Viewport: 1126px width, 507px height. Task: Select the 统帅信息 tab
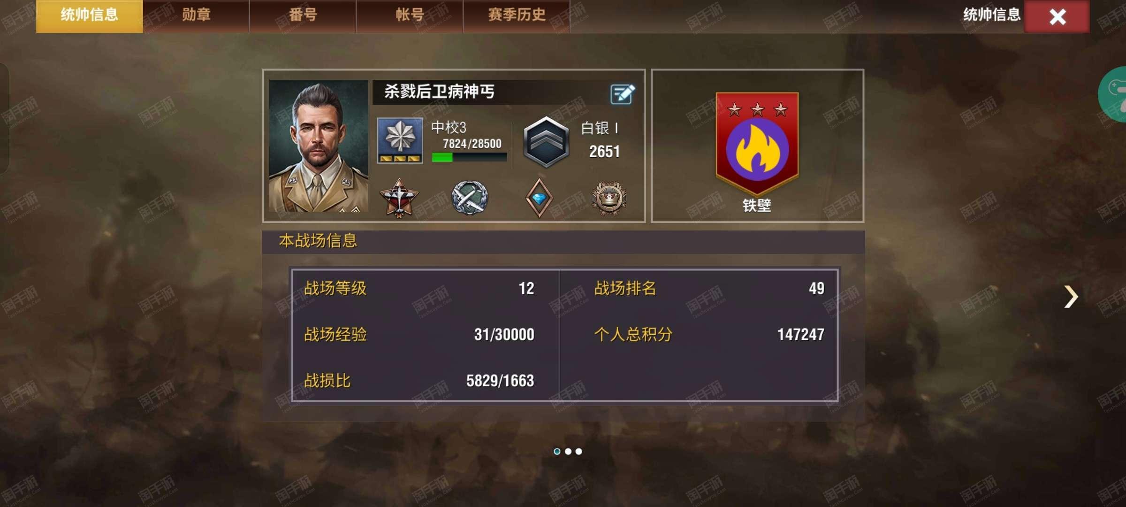(90, 16)
